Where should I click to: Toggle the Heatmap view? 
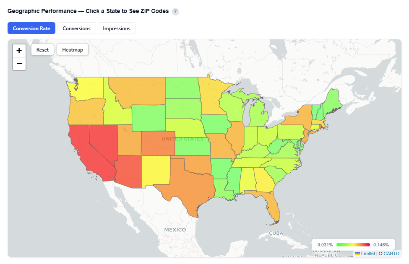pos(73,49)
